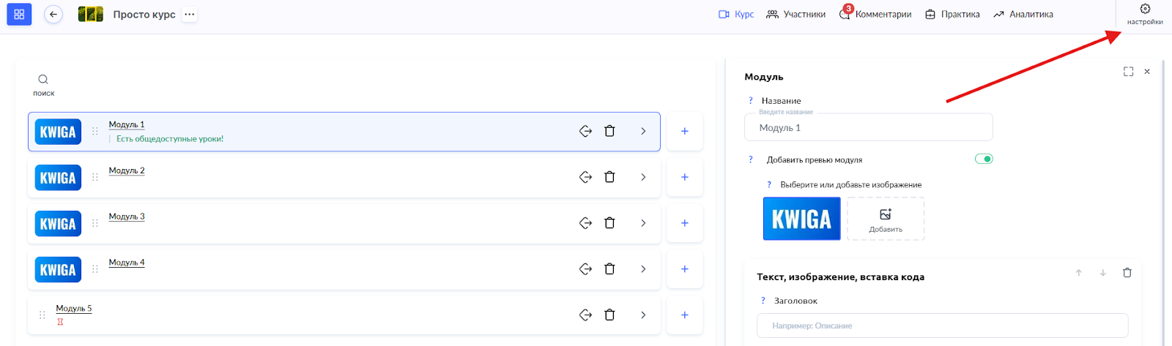Open the settings gear (настройки)
The width and height of the screenshot is (1172, 346).
pos(1144,13)
